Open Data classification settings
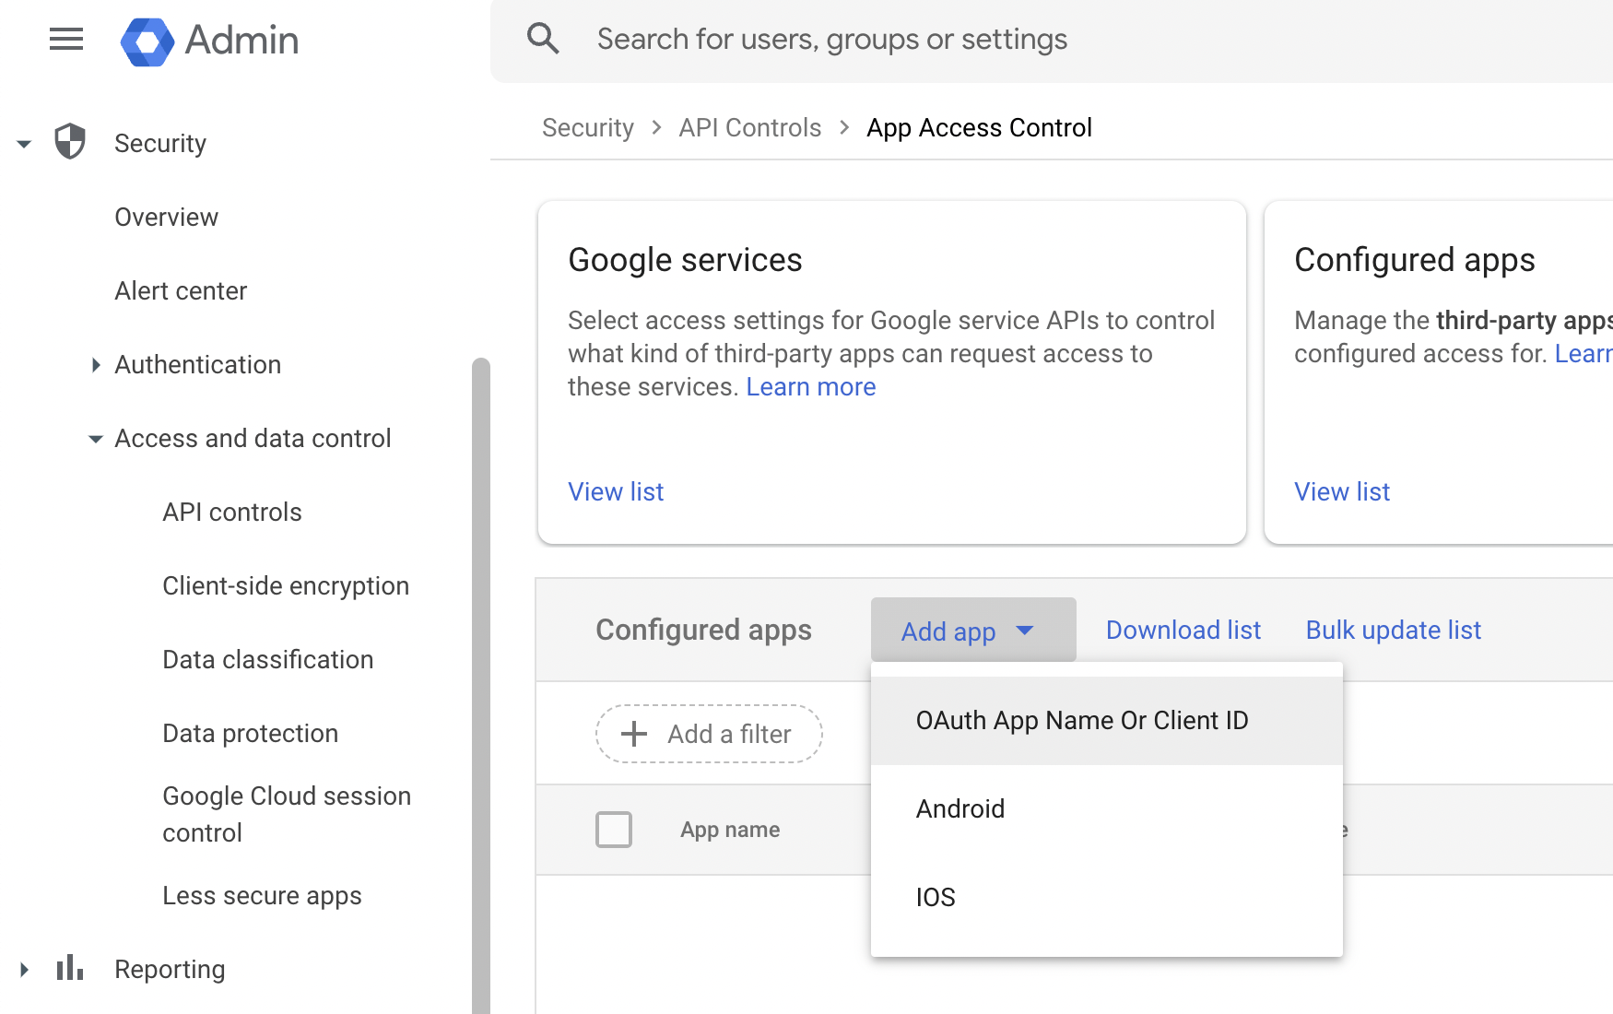 coord(268,660)
